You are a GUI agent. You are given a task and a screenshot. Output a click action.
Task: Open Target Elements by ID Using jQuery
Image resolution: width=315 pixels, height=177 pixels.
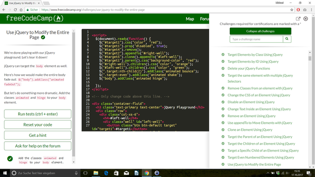pos(253,61)
